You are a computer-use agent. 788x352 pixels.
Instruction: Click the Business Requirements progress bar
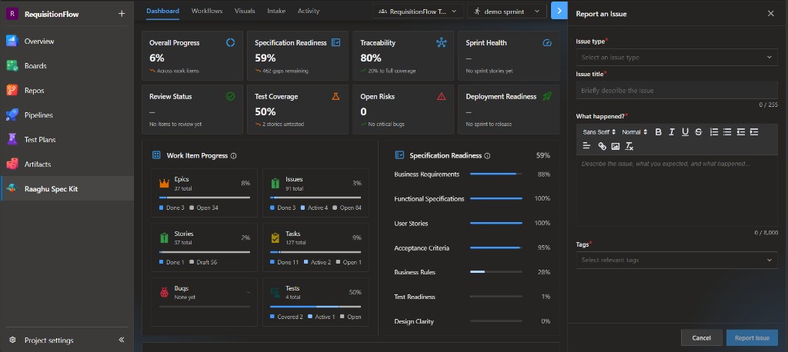point(496,174)
